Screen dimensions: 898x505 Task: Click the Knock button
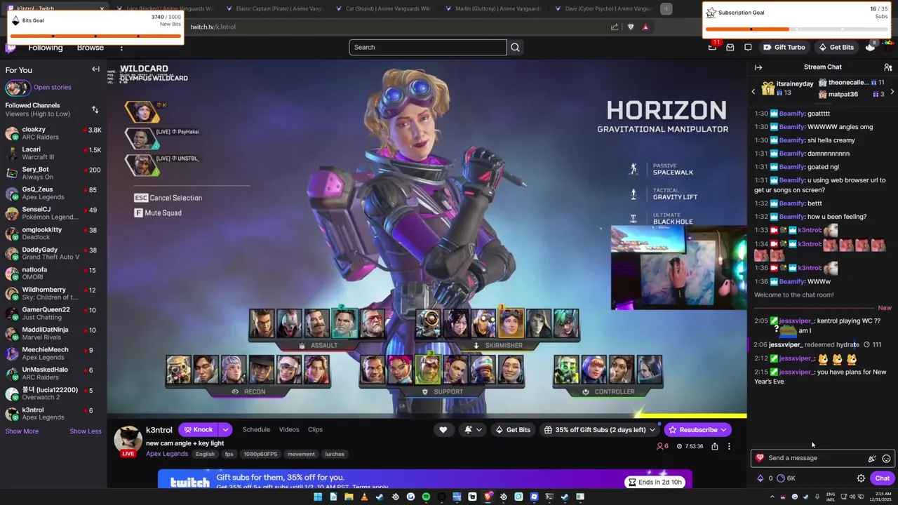(198, 429)
